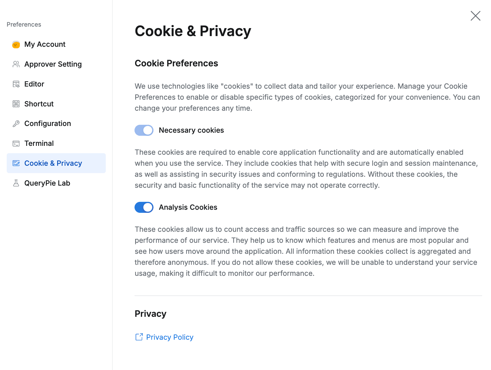Close the preferences dialog with the X

[475, 16]
